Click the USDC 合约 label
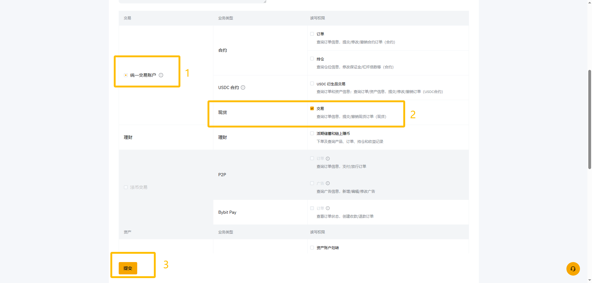This screenshot has height=283, width=592. [x=228, y=87]
